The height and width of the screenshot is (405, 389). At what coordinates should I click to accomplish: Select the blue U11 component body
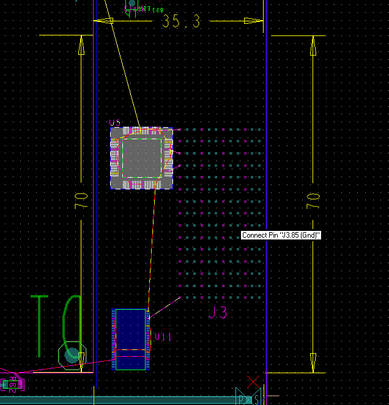tap(131, 330)
